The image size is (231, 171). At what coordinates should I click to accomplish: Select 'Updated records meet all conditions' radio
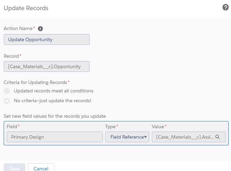click(x=7, y=91)
